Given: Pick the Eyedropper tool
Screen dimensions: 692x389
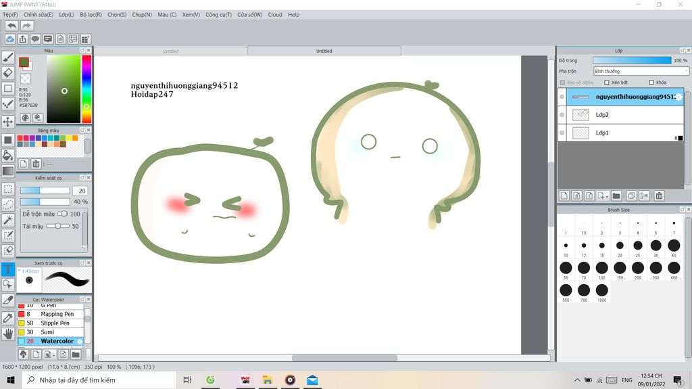Looking at the screenshot, I should [x=8, y=318].
